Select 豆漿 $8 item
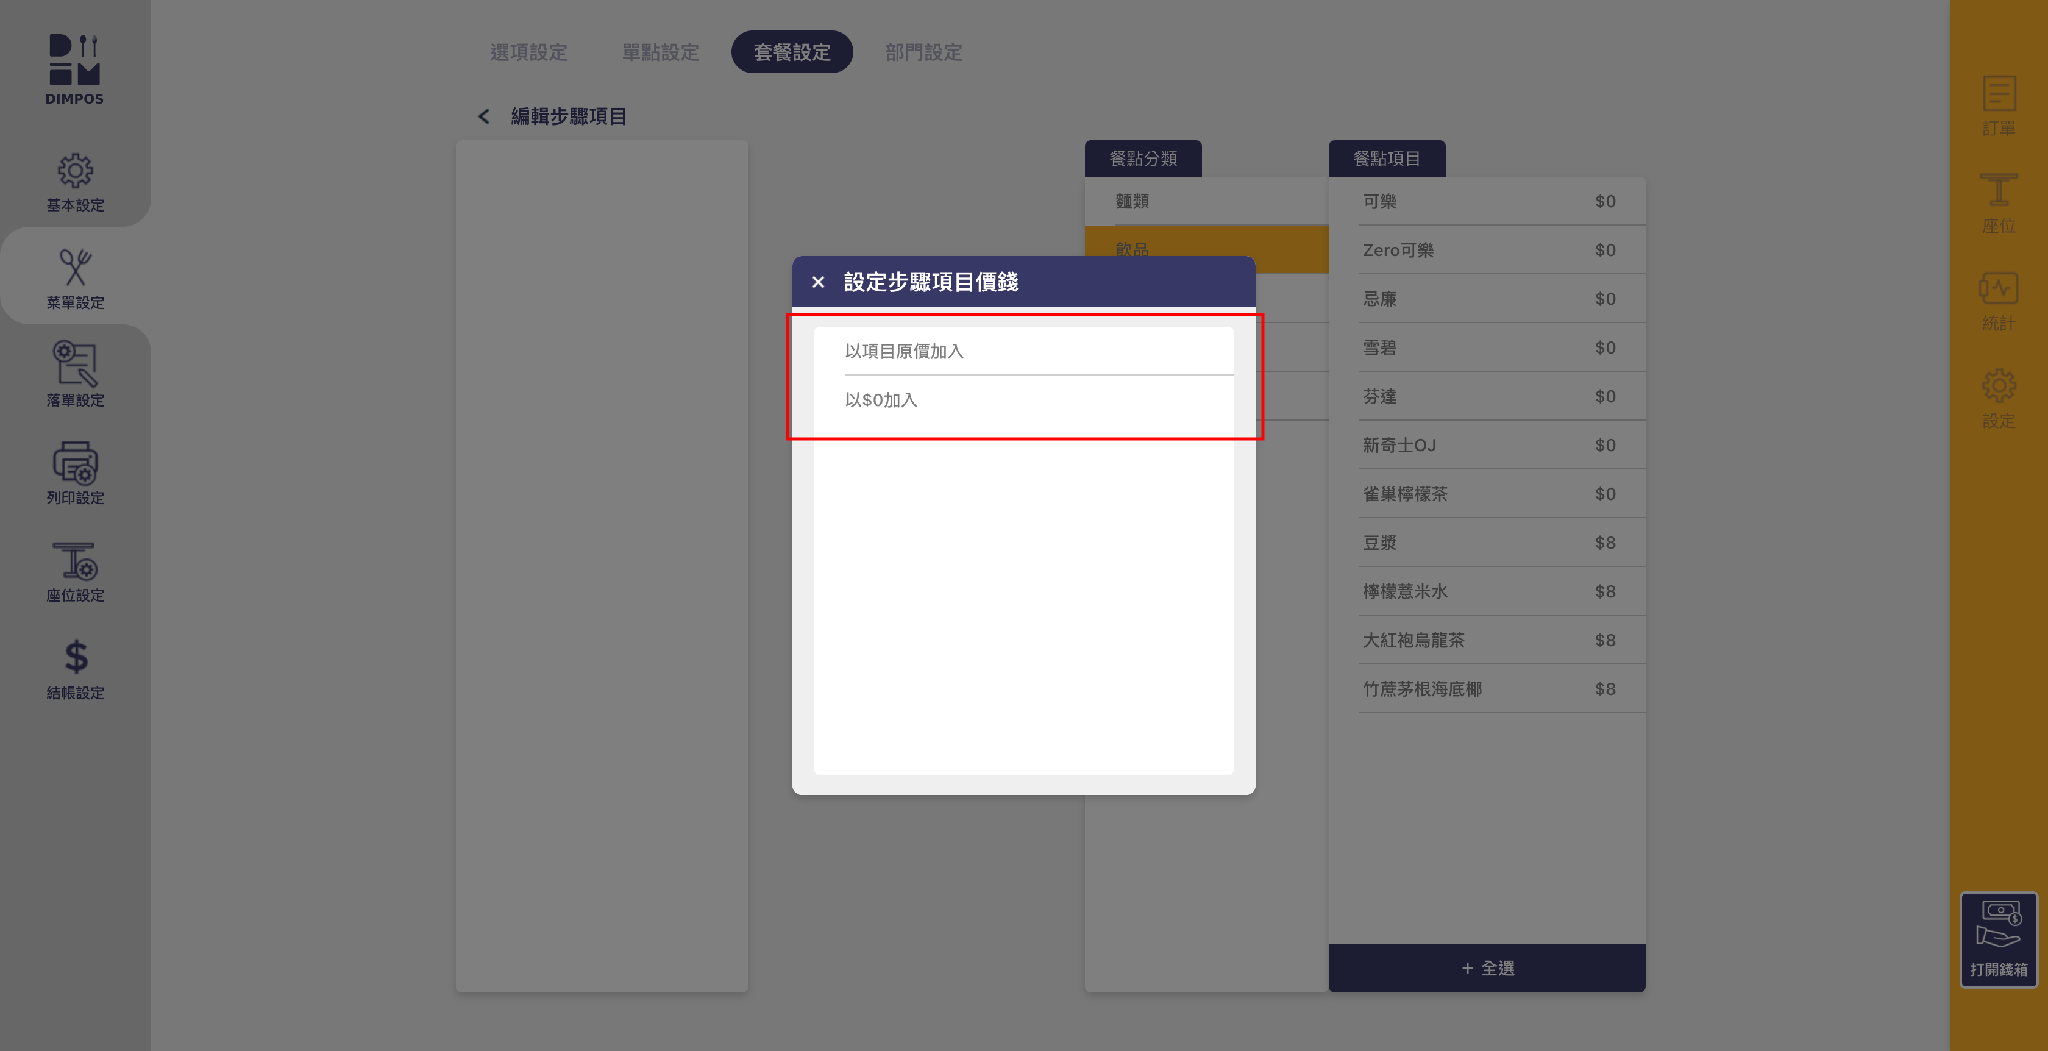Screen dimensions: 2048x1051 pyautogui.click(x=1486, y=543)
